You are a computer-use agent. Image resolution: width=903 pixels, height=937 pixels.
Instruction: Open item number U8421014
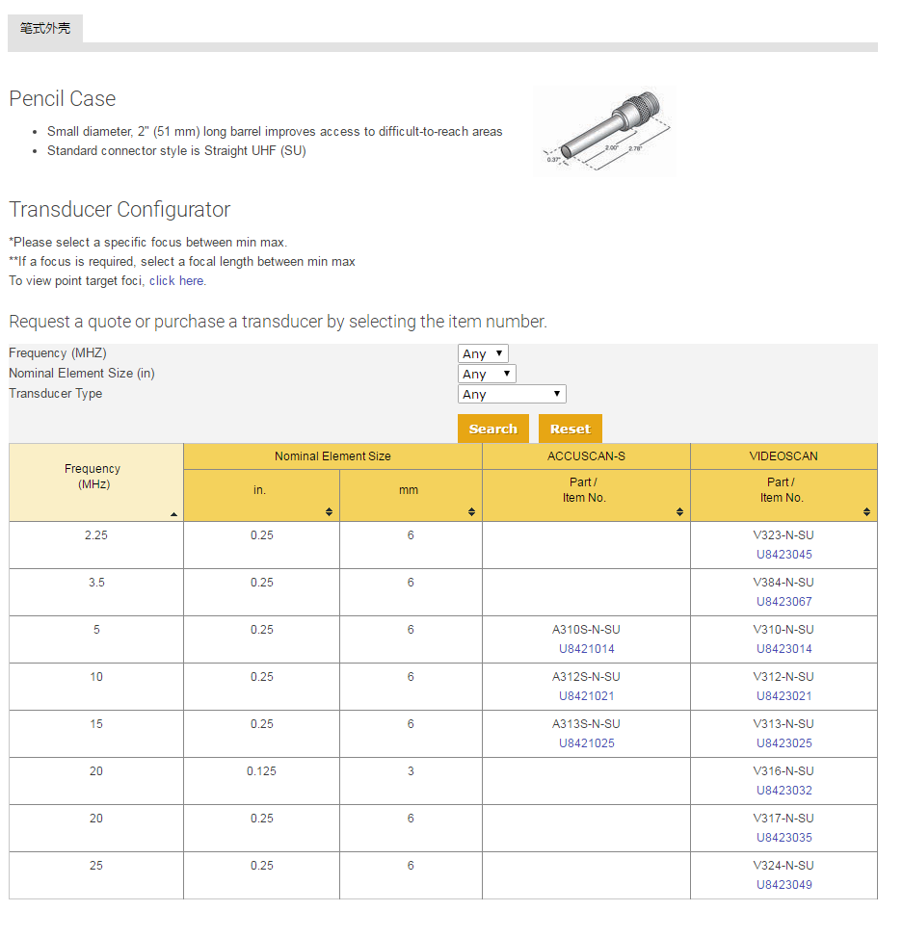coord(586,649)
